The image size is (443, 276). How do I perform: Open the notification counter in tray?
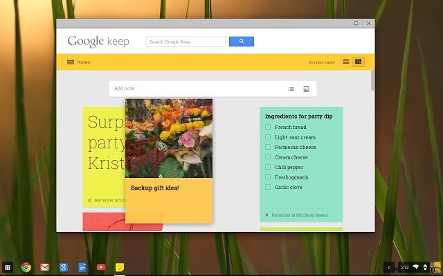[x=389, y=268]
